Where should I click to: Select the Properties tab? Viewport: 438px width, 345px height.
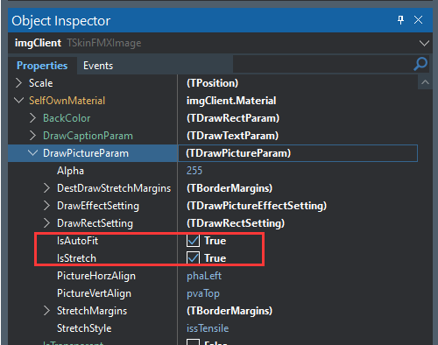coord(42,66)
